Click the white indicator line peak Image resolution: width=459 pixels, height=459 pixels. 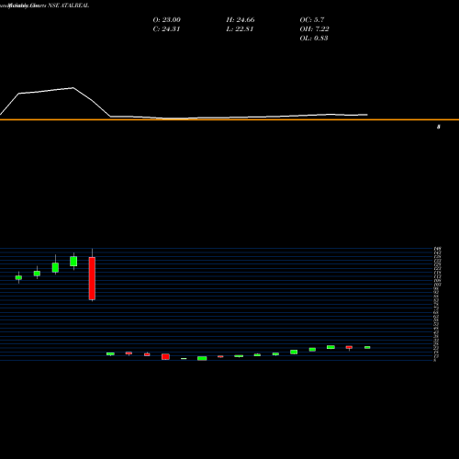coord(73,88)
